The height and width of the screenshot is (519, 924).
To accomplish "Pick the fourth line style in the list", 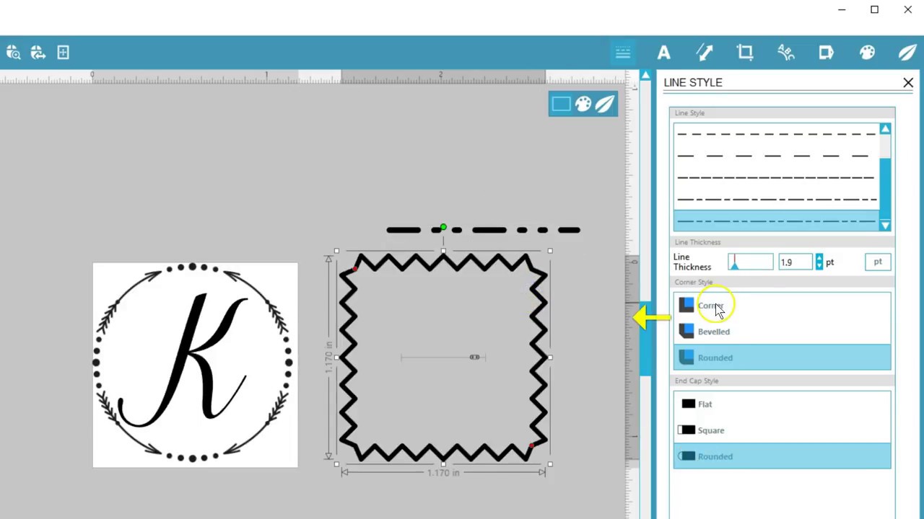I will point(776,198).
